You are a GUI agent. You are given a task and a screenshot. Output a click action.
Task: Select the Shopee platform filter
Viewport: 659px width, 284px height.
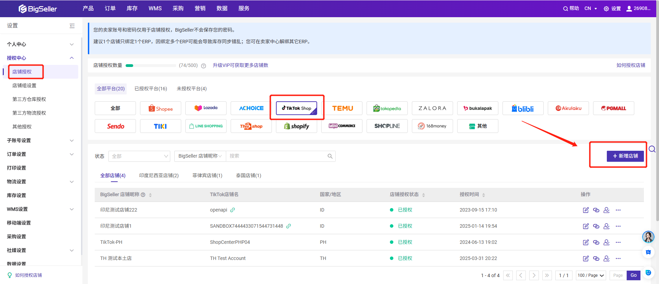[160, 109]
